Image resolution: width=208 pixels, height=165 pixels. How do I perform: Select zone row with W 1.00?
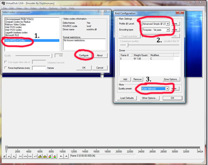coord(146,59)
